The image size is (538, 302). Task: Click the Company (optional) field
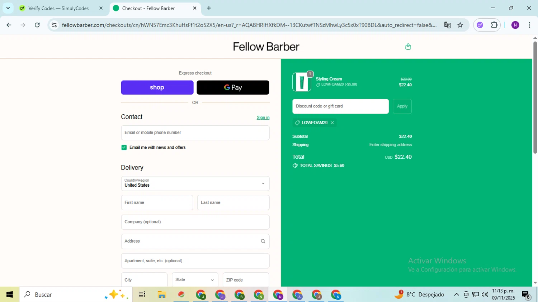[195, 222]
